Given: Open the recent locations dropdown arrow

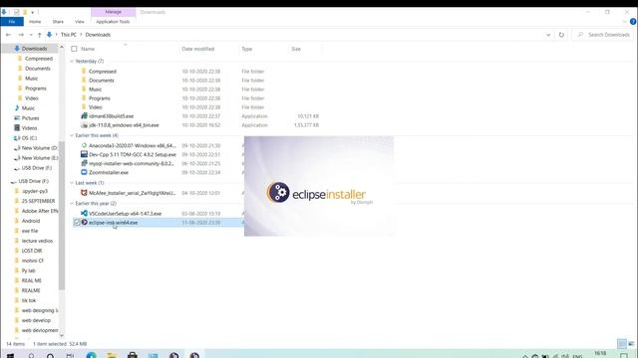Looking at the screenshot, I should pos(31,35).
